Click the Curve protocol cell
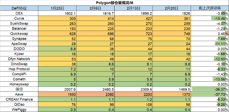 19,18
